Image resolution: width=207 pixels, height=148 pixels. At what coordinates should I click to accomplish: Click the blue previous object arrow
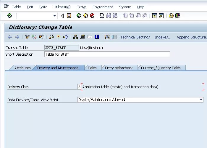[x=10, y=37]
